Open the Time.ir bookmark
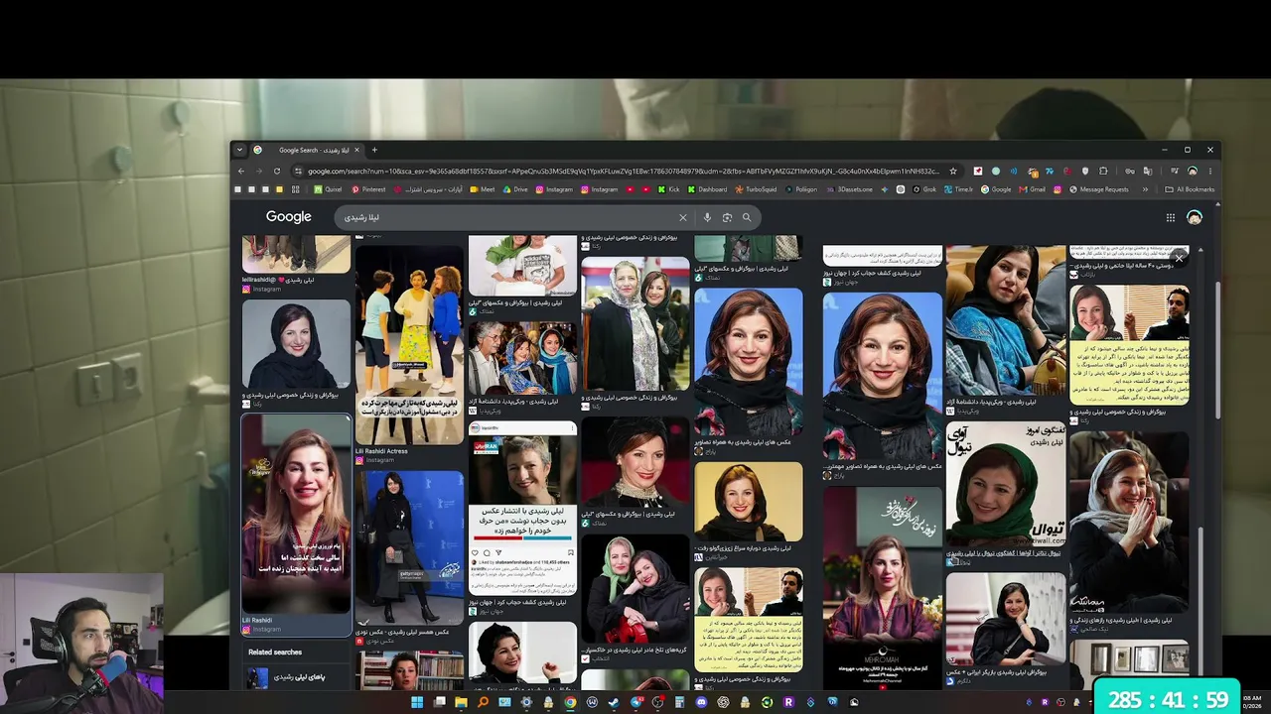 (958, 189)
